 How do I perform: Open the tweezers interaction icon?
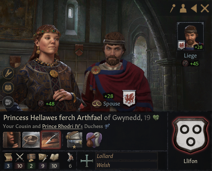pos(8,73)
